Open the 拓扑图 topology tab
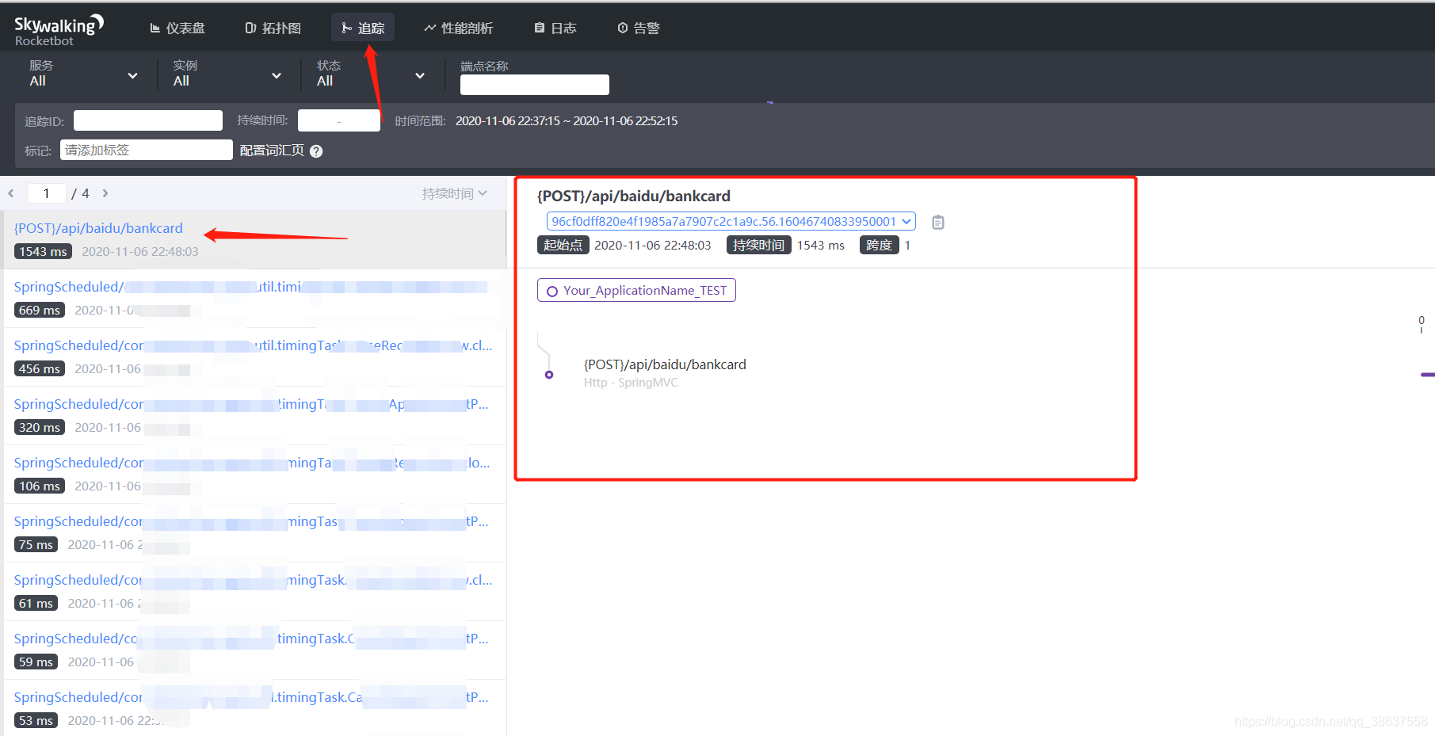 point(273,28)
